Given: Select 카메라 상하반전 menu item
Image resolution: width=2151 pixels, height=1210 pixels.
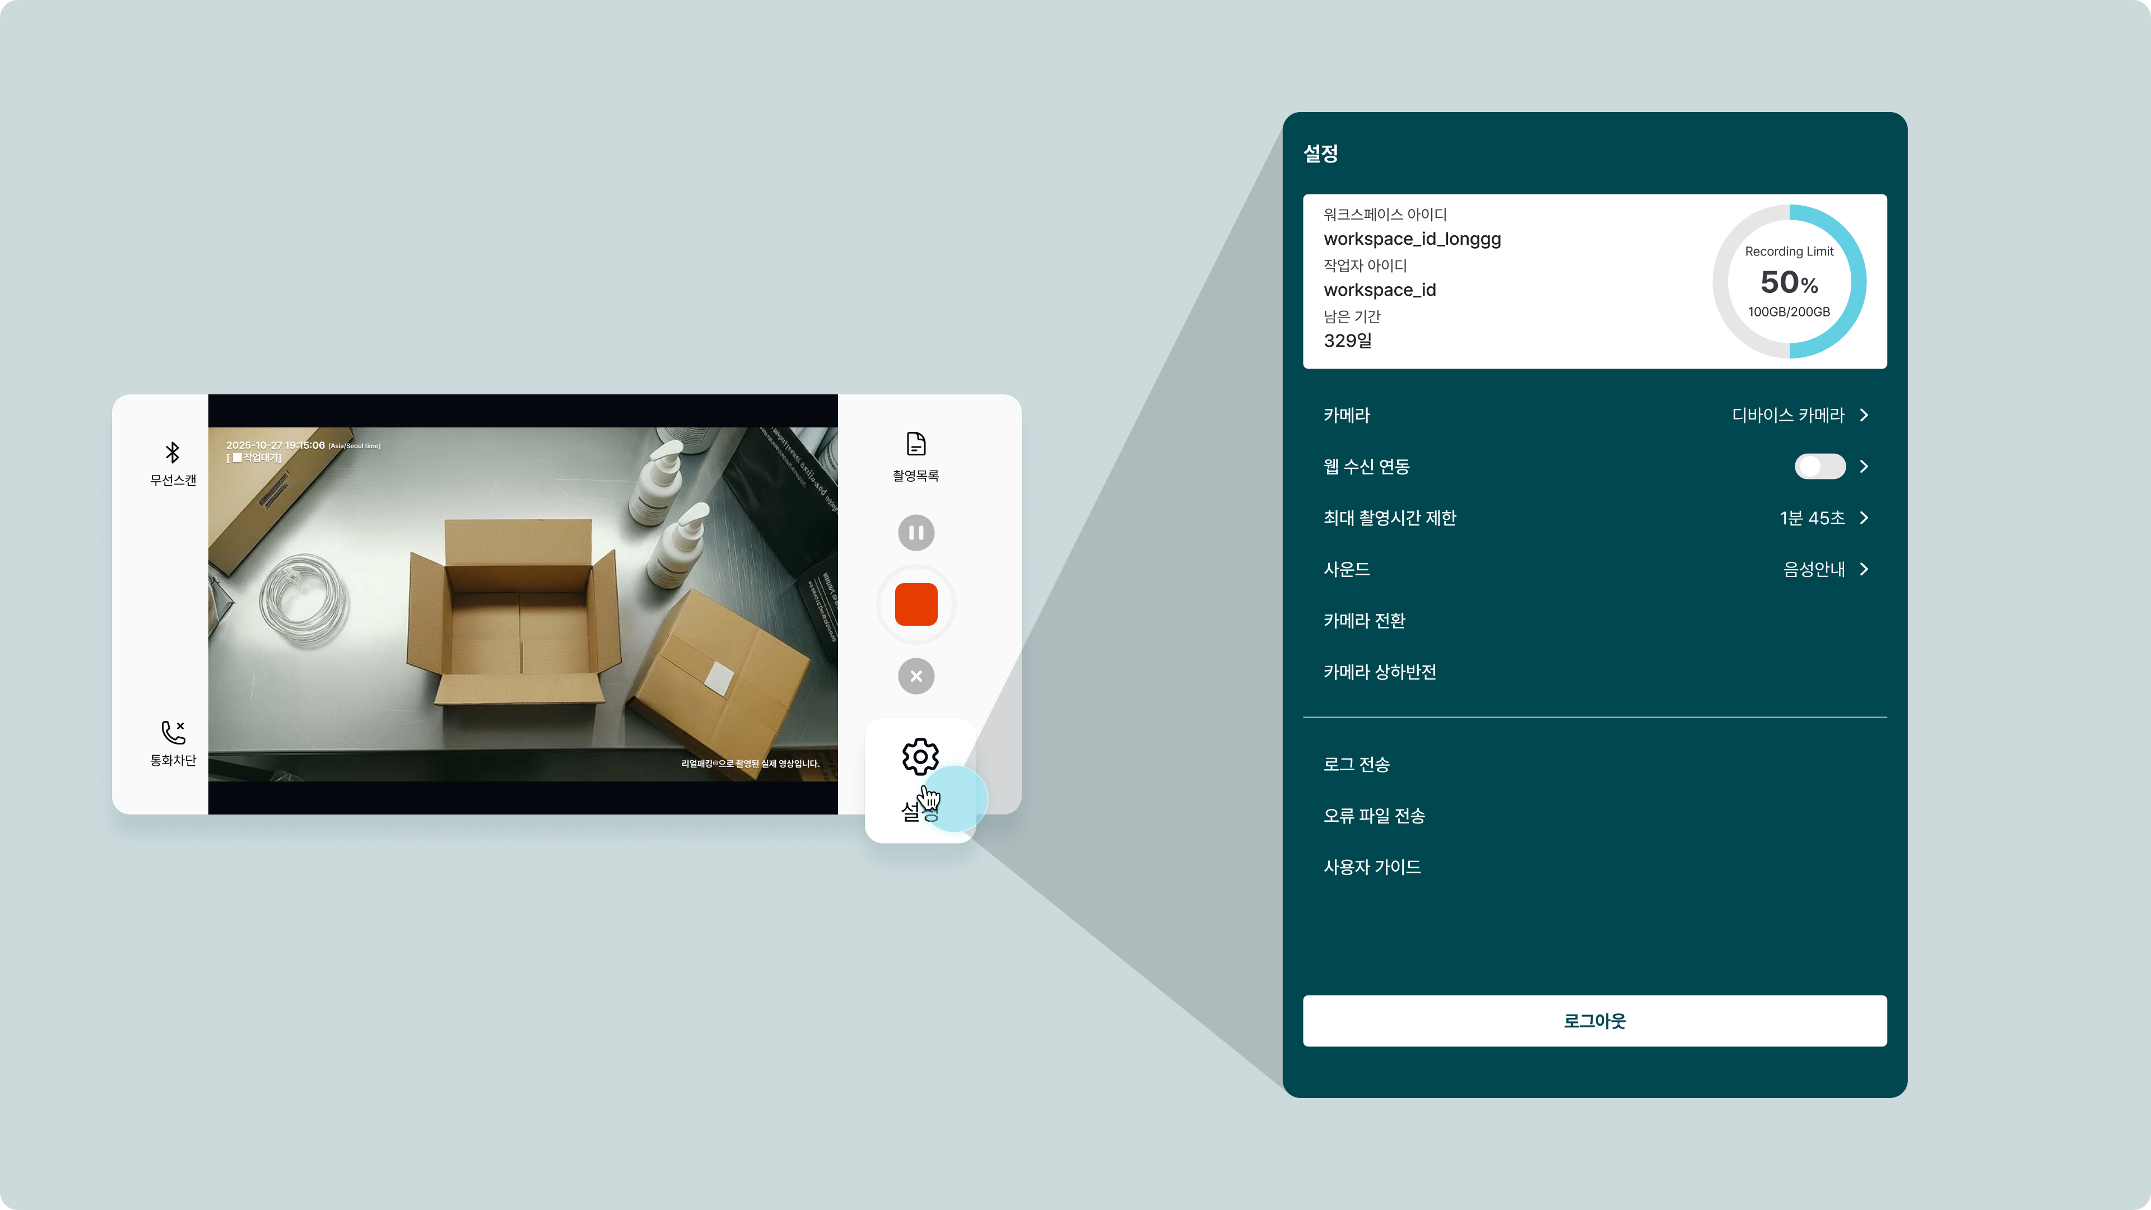Looking at the screenshot, I should [x=1380, y=672].
